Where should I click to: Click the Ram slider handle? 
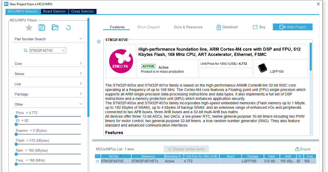click(x=16, y=154)
